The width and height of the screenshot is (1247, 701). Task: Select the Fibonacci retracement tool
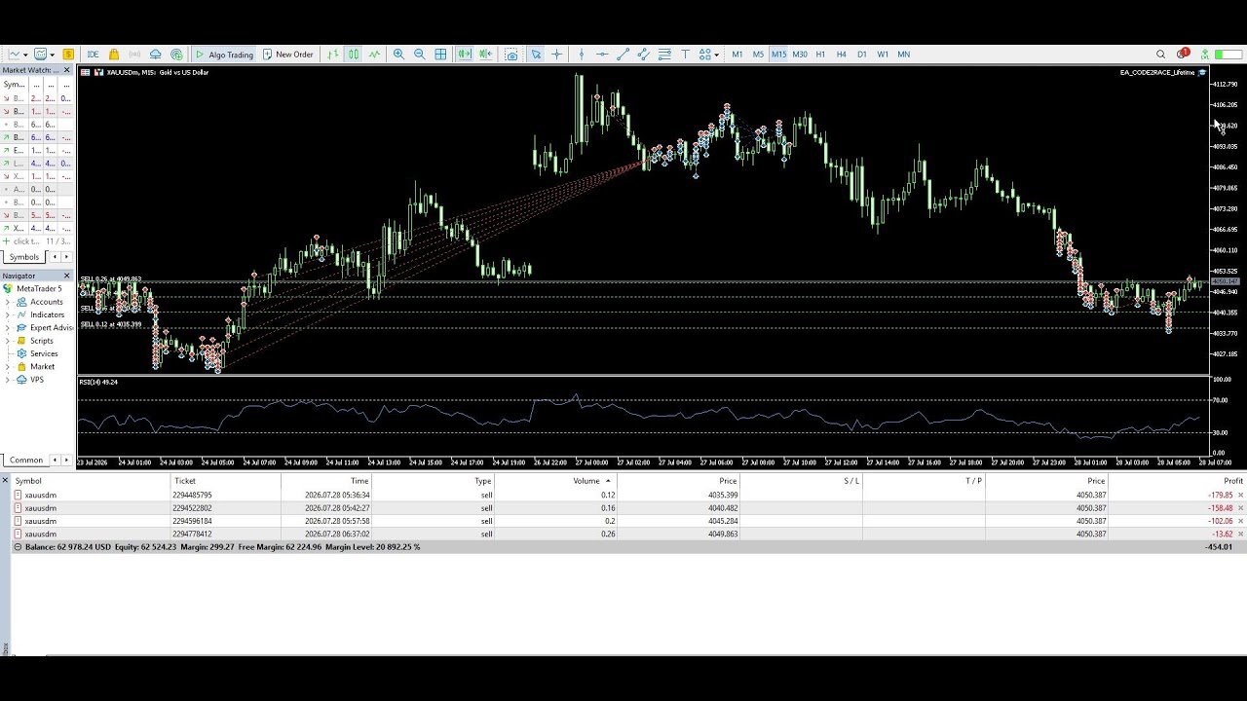click(664, 55)
